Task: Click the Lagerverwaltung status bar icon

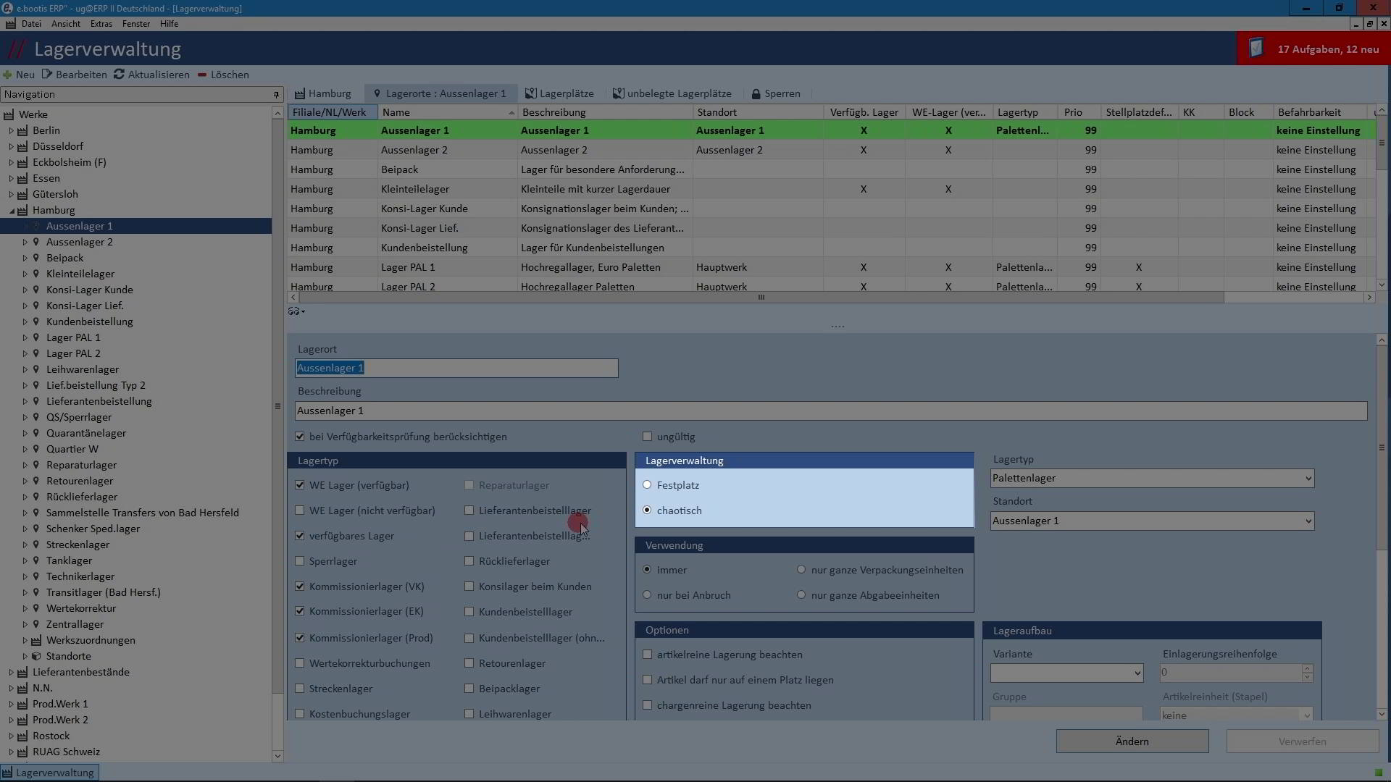Action: pos(7,773)
